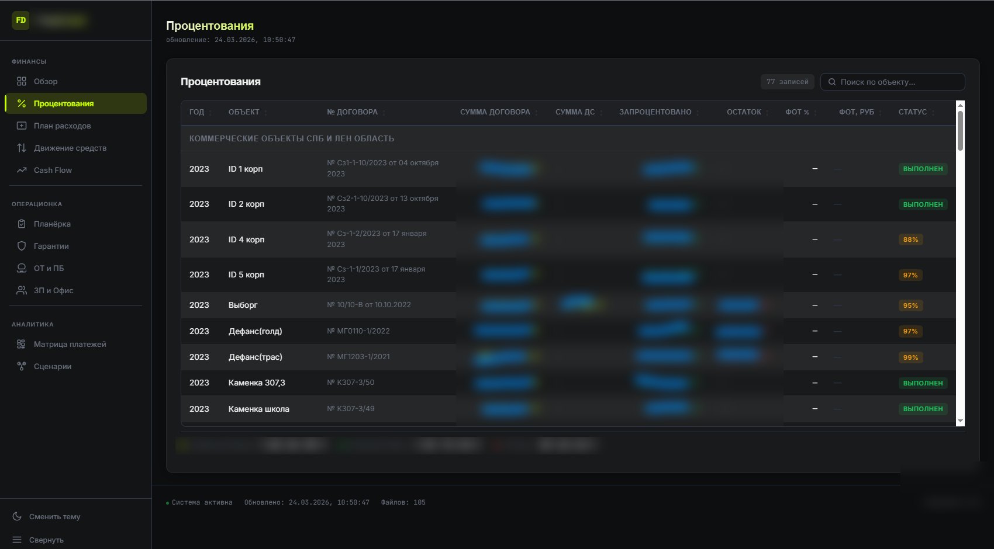994x549 pixels.
Task: Click 95% progress badge for Выборг
Action: [x=910, y=305]
